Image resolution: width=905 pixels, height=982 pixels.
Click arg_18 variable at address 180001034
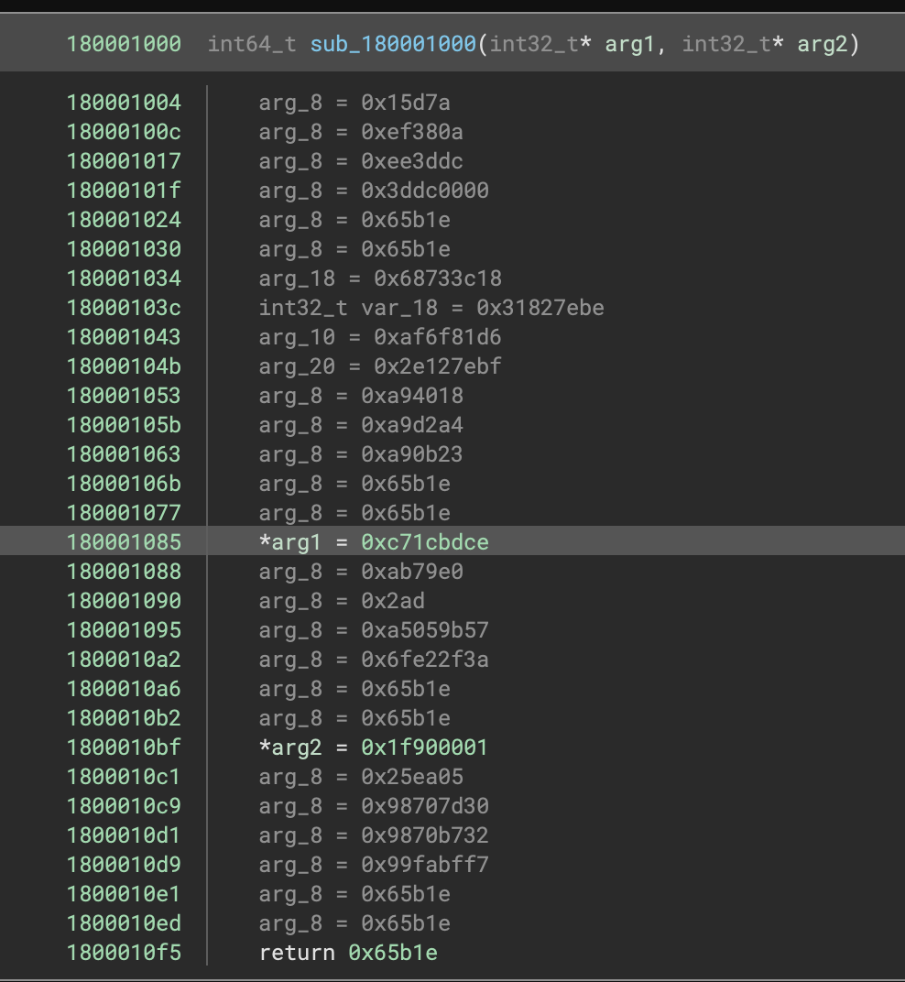point(297,278)
